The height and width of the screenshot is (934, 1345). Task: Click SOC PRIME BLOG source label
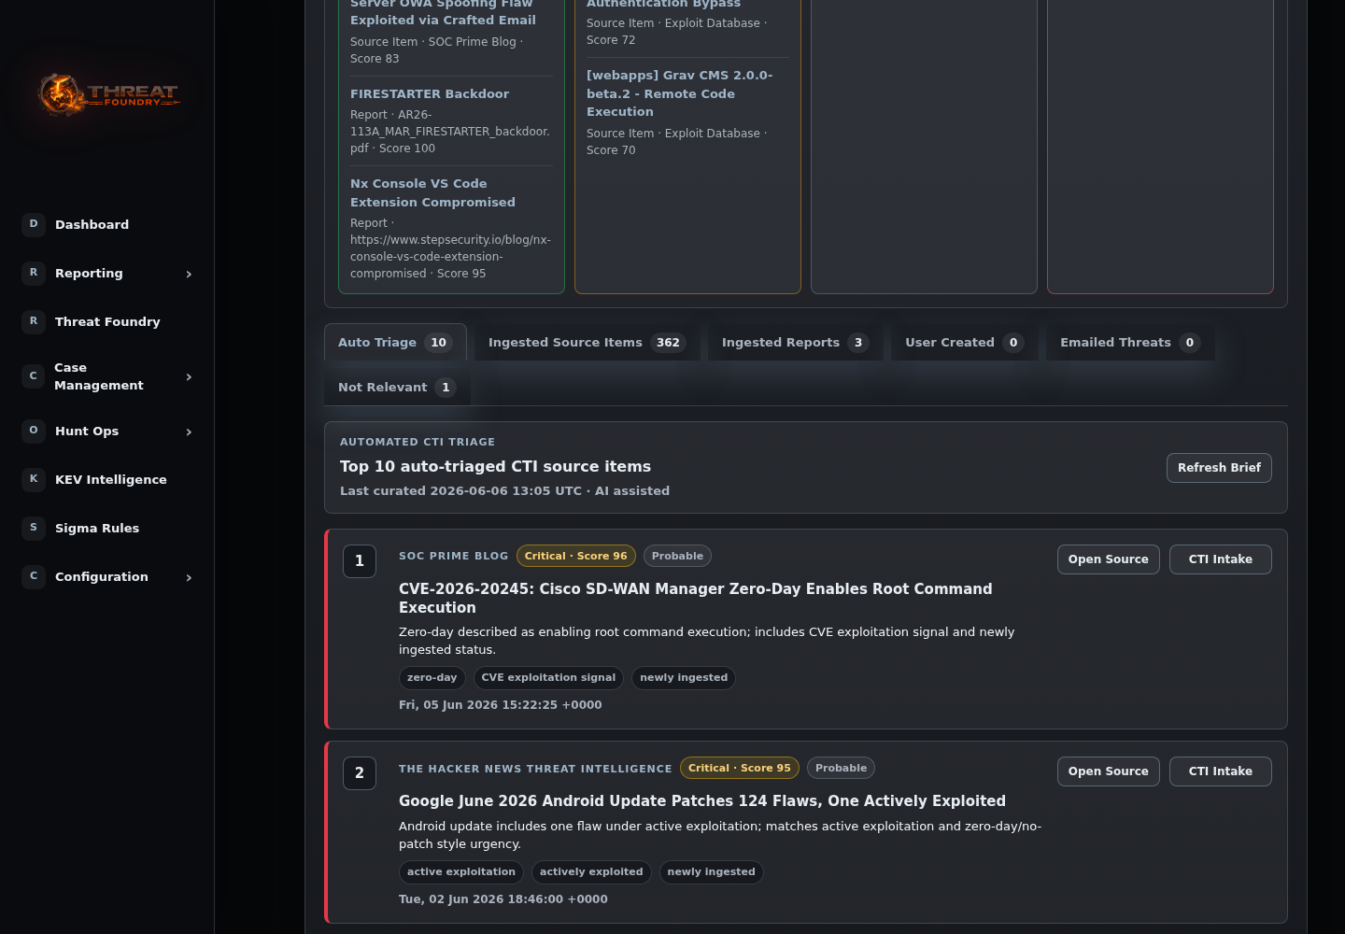[453, 556]
